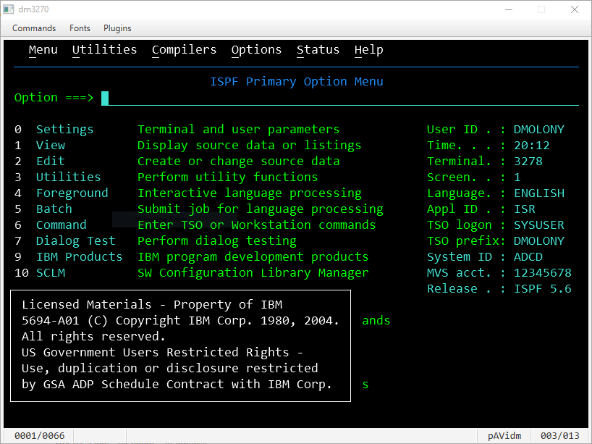Open the Plugins menu
Viewport: 592px width, 444px height.
[117, 28]
